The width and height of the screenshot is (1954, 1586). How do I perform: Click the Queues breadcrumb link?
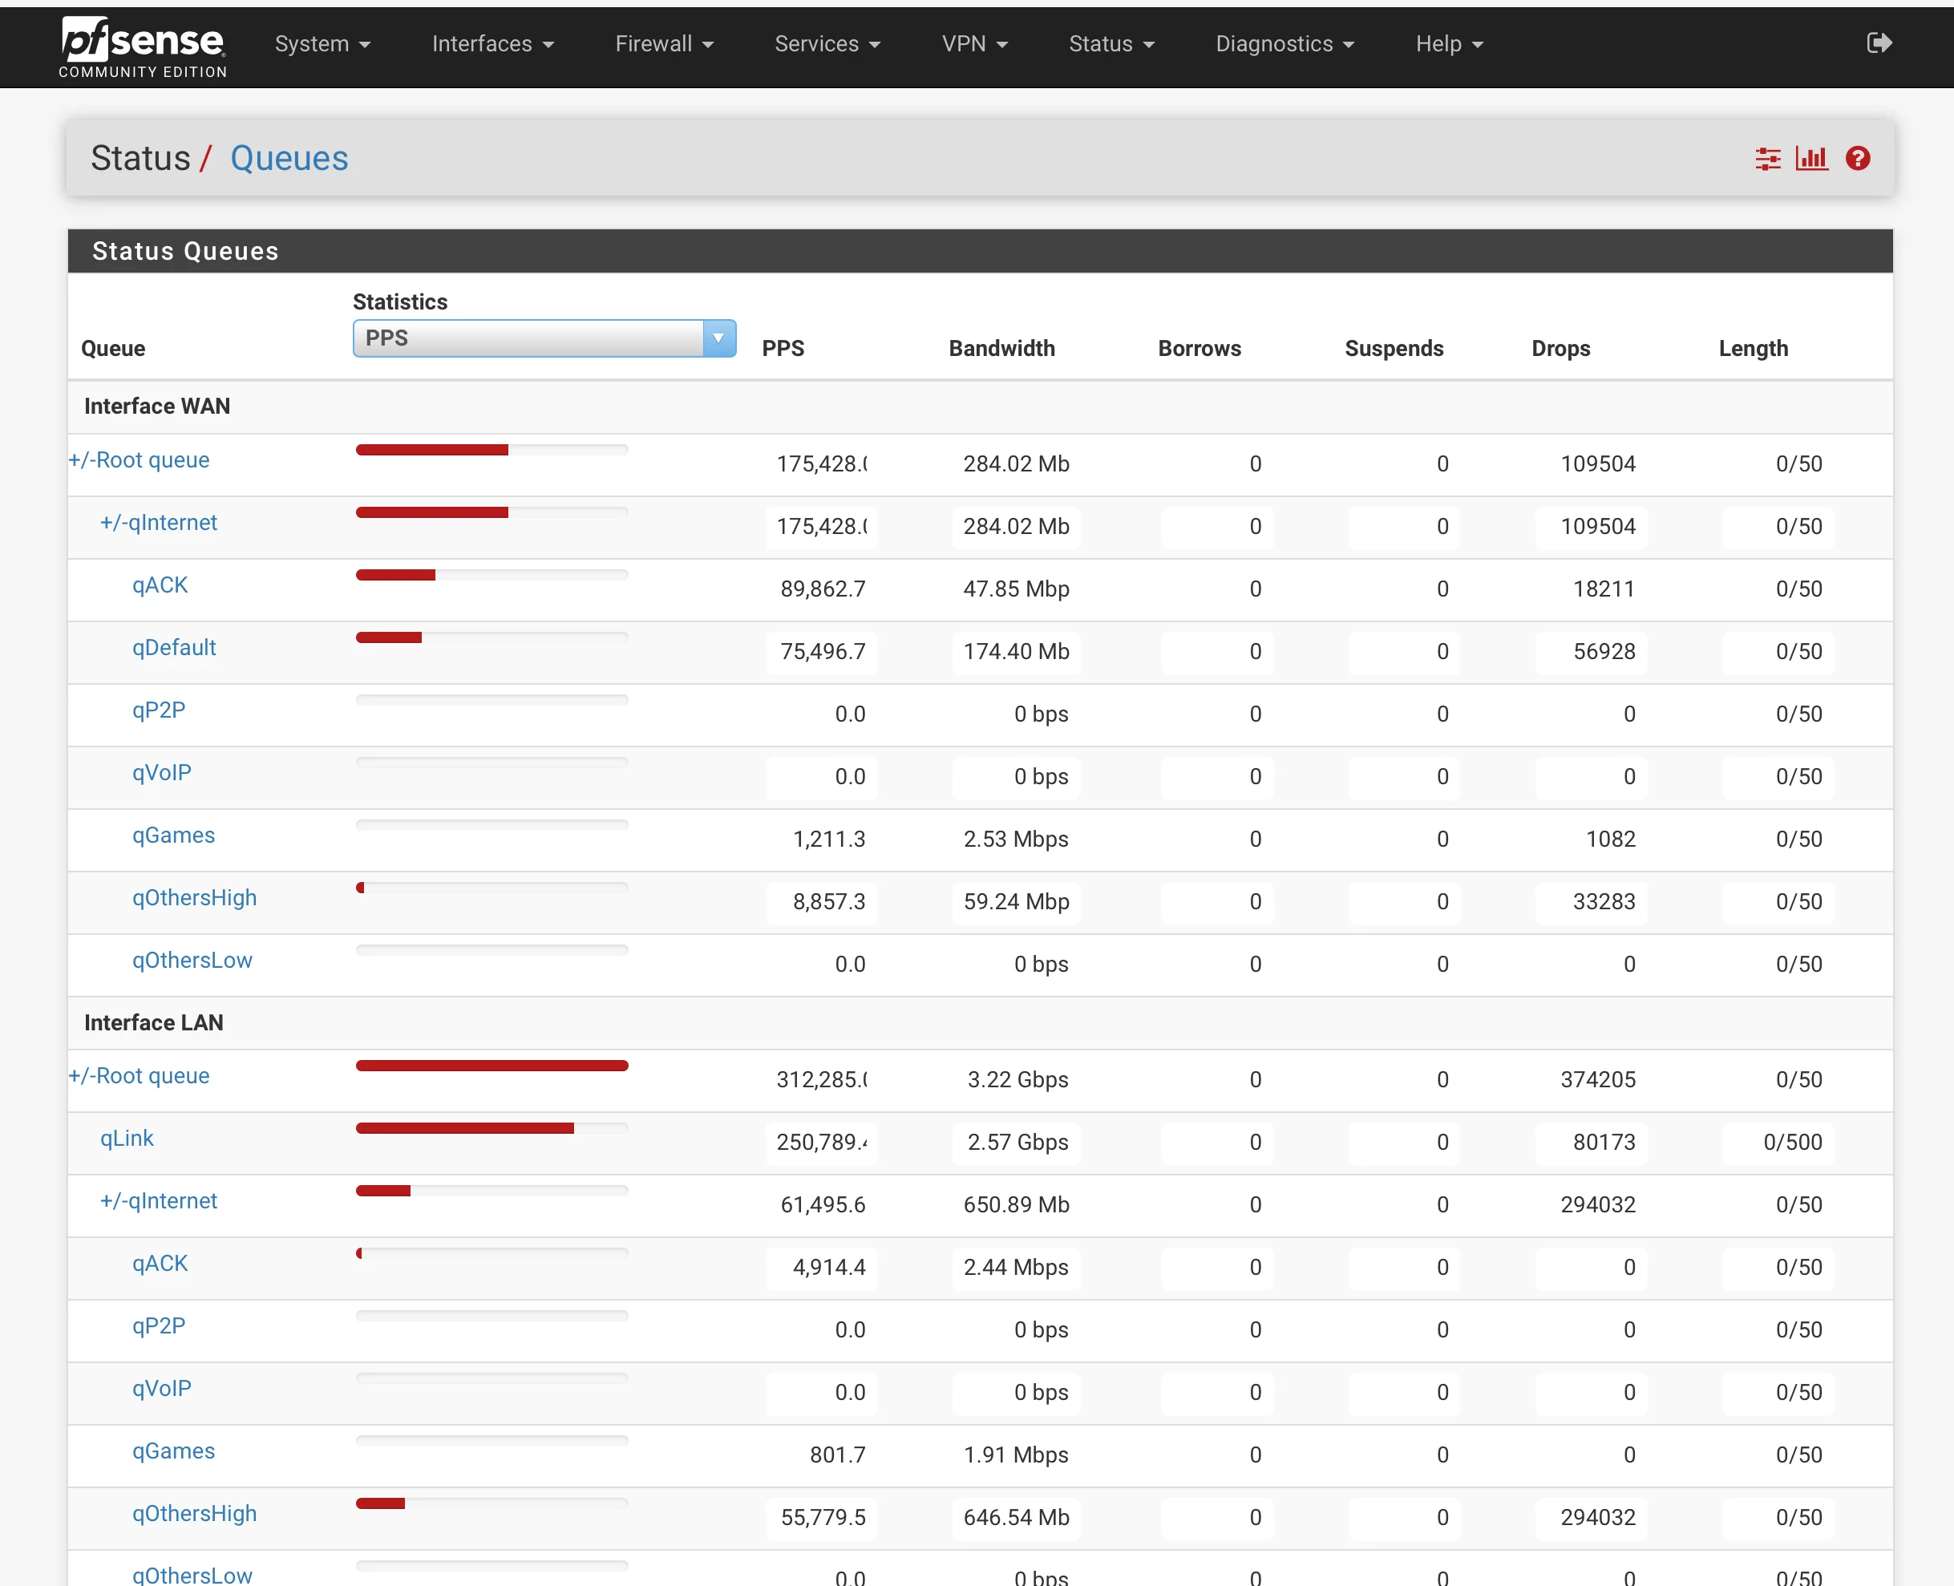click(x=289, y=158)
